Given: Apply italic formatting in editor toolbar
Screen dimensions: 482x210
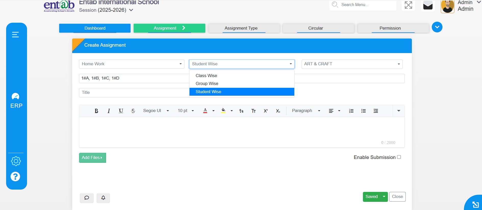Looking at the screenshot, I should coord(109,111).
